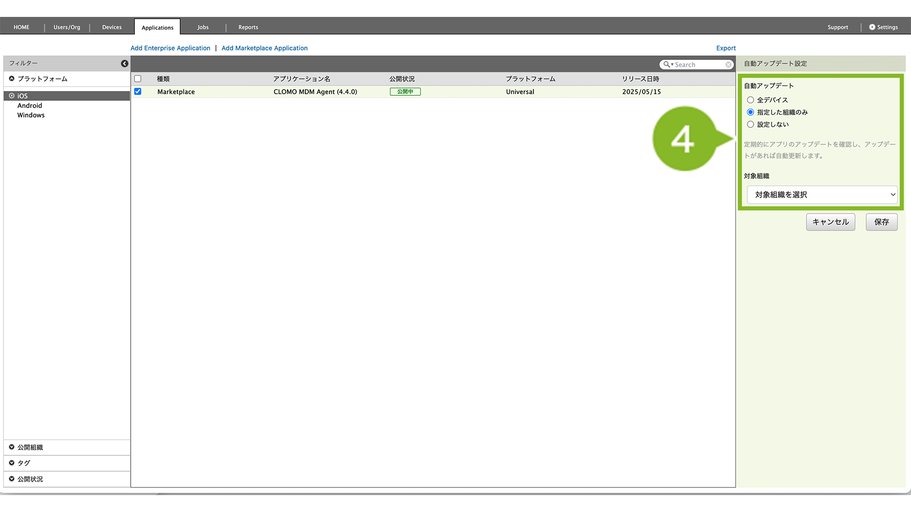This screenshot has width=911, height=512.
Task: Open the Jobs tab
Action: [203, 27]
